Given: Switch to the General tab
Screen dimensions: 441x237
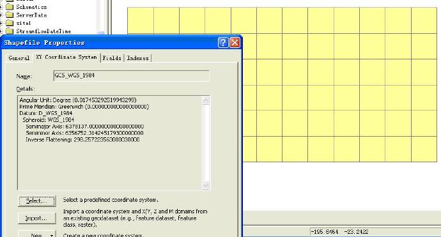Looking at the screenshot, I should point(19,58).
